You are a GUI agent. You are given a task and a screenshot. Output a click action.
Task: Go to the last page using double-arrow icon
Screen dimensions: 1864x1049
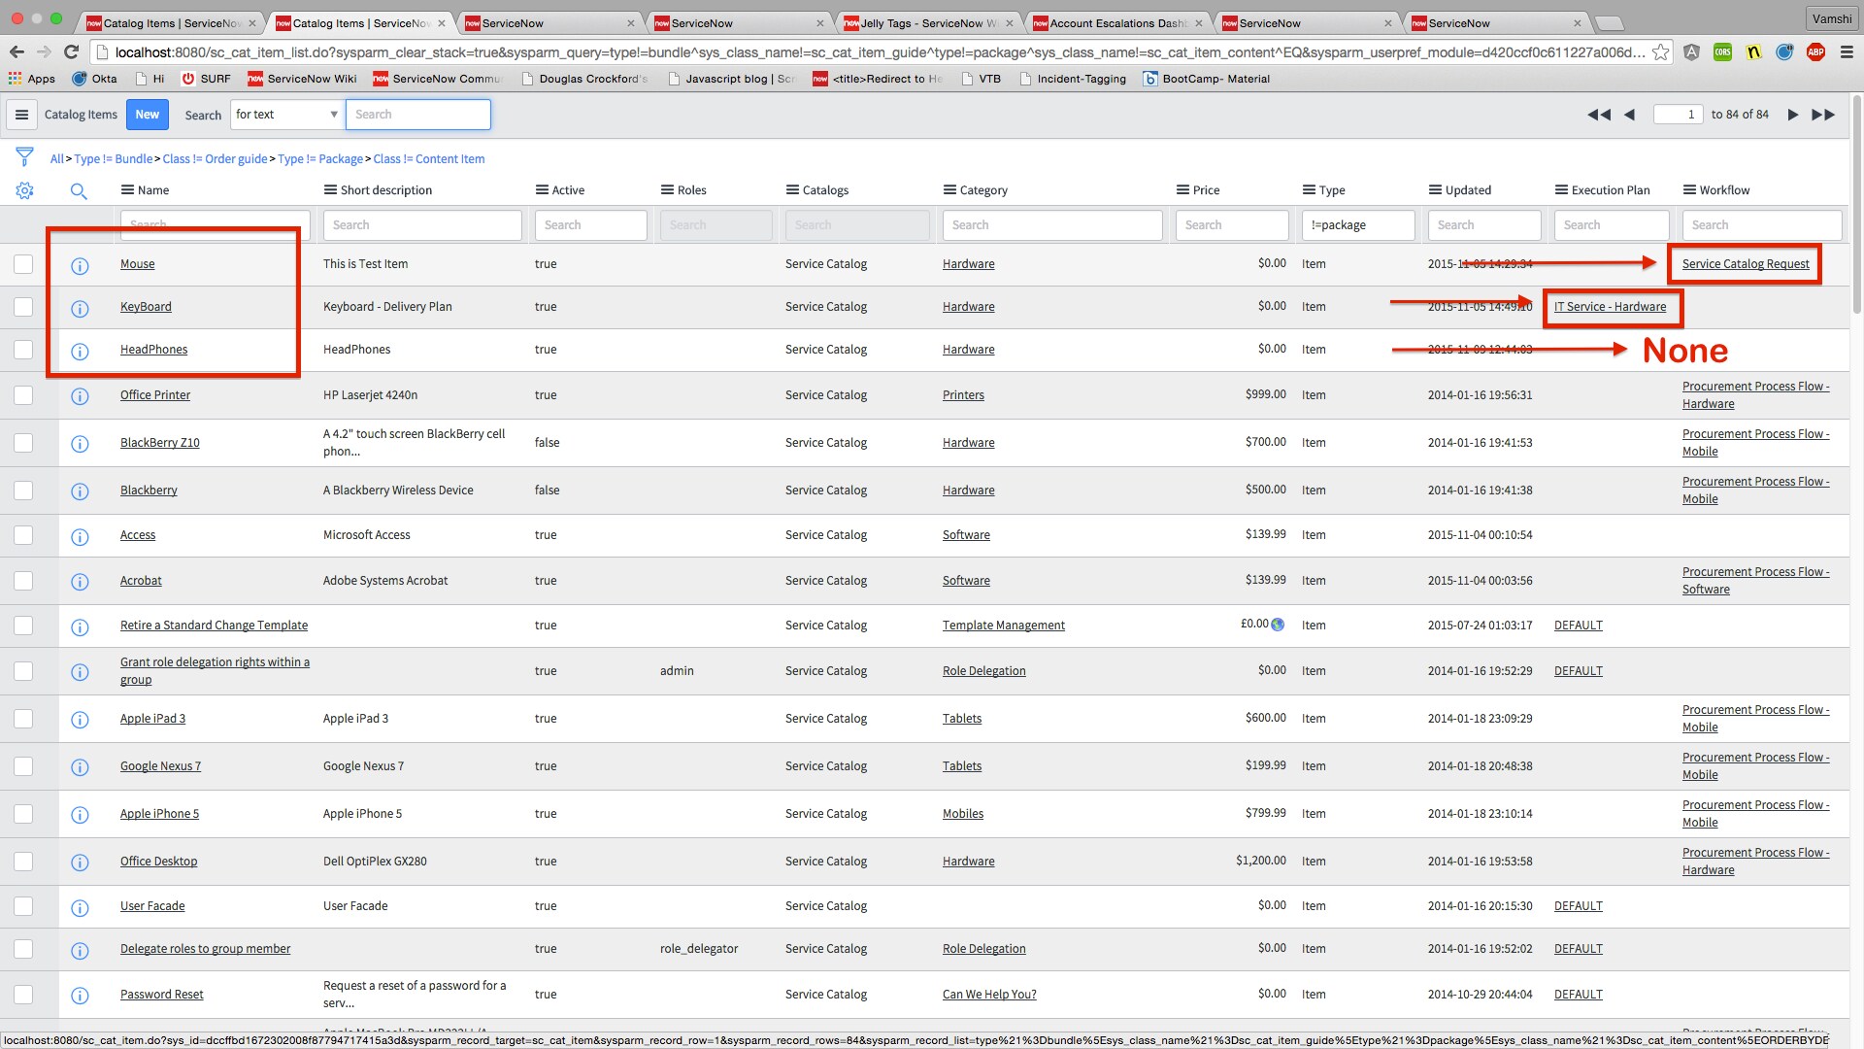(x=1823, y=114)
